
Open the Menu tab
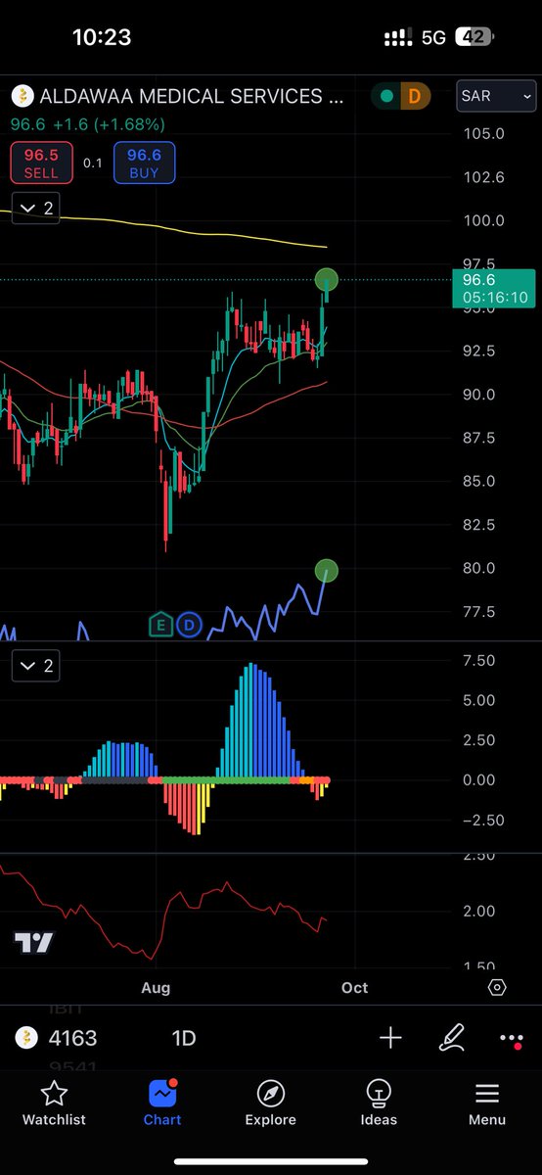pyautogui.click(x=487, y=1104)
